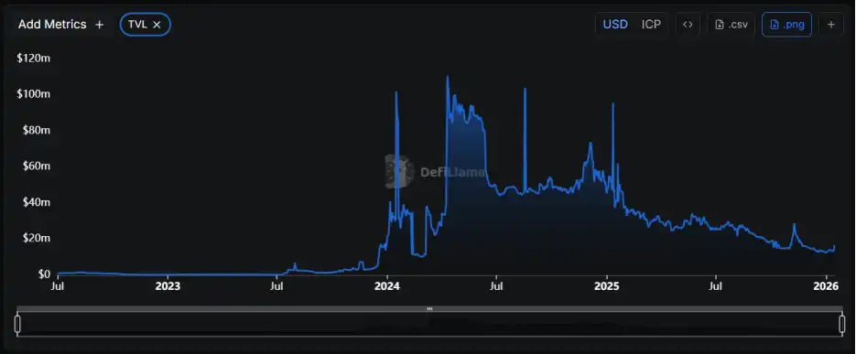Image resolution: width=856 pixels, height=354 pixels.
Task: Click the 2026 x-axis label
Action: pyautogui.click(x=826, y=285)
